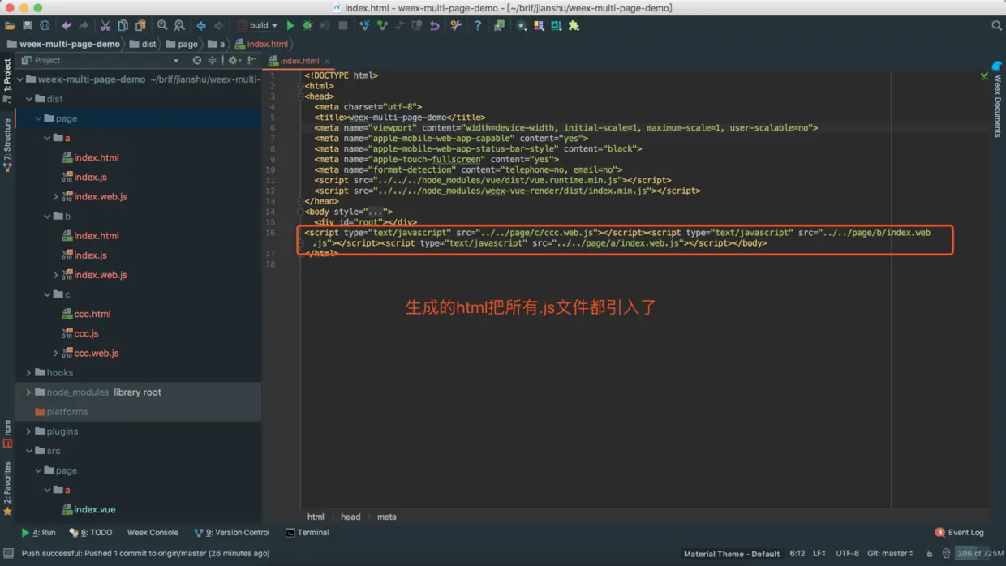Expand index.web.js under folder a
Viewport: 1006px width, 566px height.
coord(56,196)
